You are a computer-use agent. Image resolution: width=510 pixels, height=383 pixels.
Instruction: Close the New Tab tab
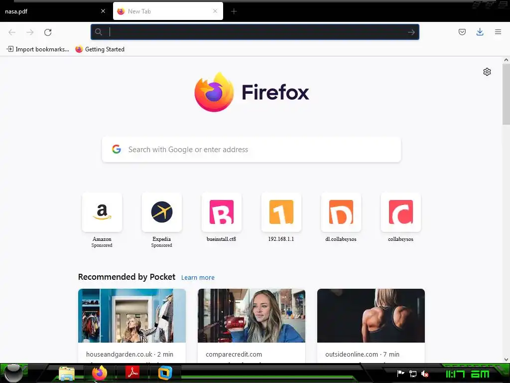[x=215, y=11]
